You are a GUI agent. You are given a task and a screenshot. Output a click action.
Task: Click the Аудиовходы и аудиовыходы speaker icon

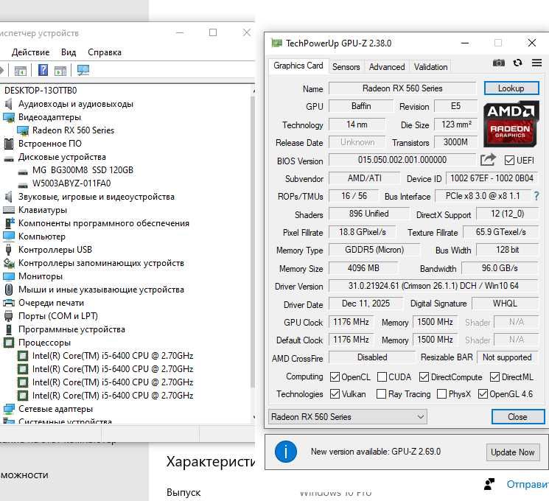coord(9,104)
